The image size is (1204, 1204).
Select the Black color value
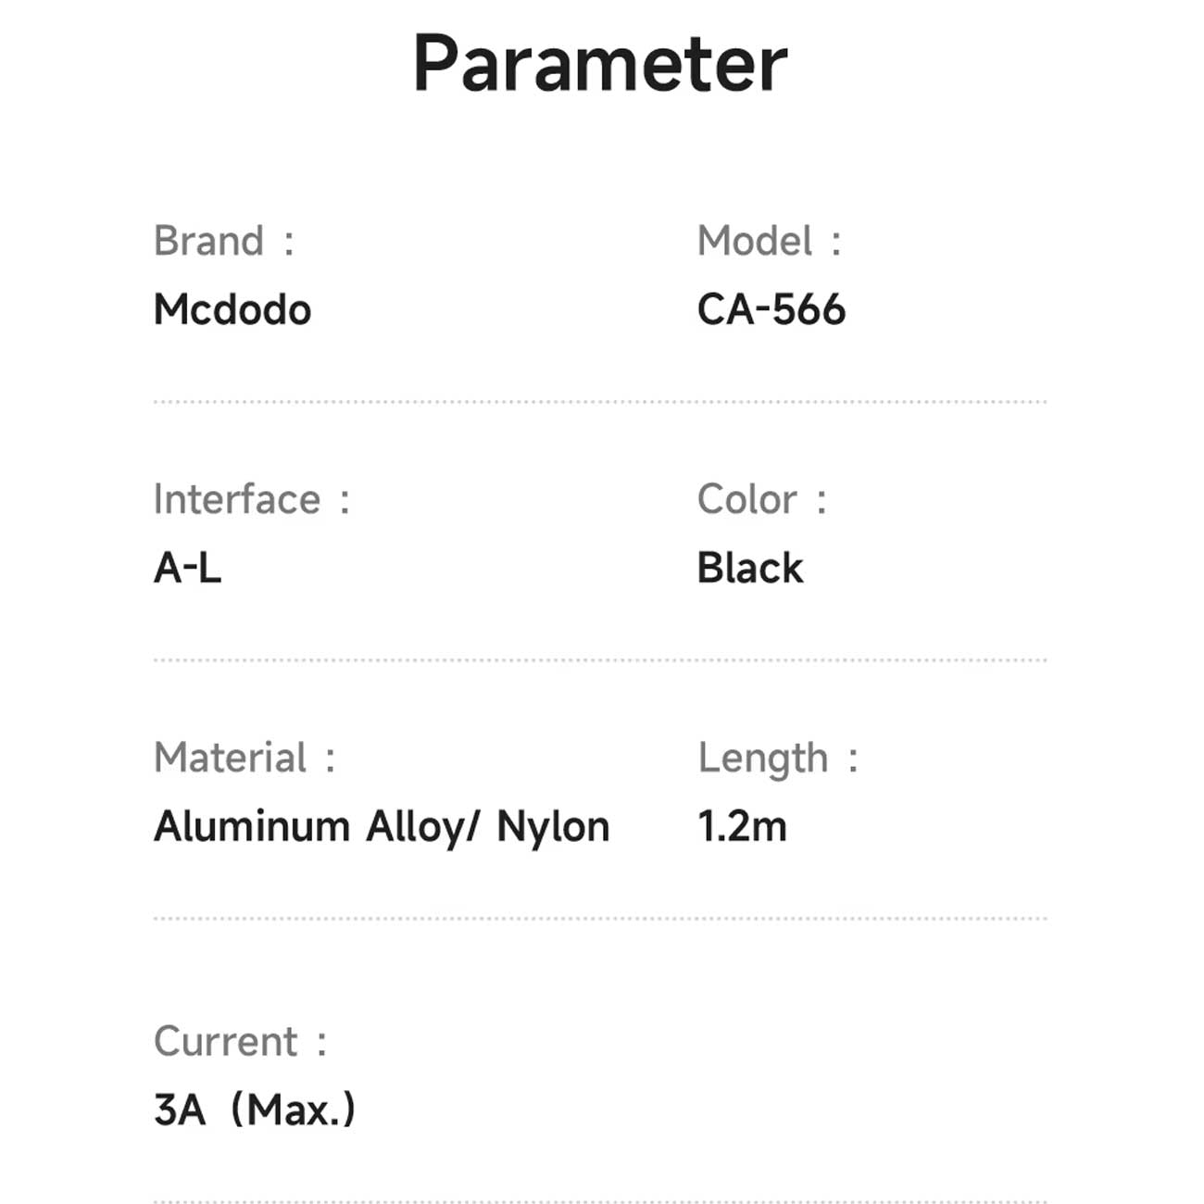tap(750, 568)
